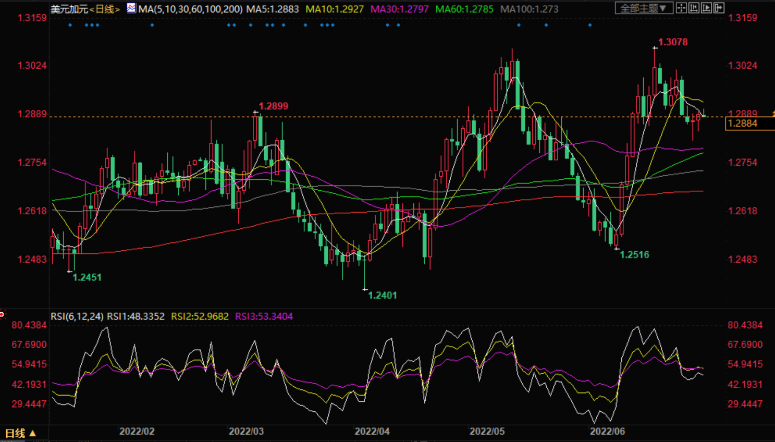Select the MA(5,10,30,60,100,200) indicator label
775x442 pixels.
click(x=190, y=9)
